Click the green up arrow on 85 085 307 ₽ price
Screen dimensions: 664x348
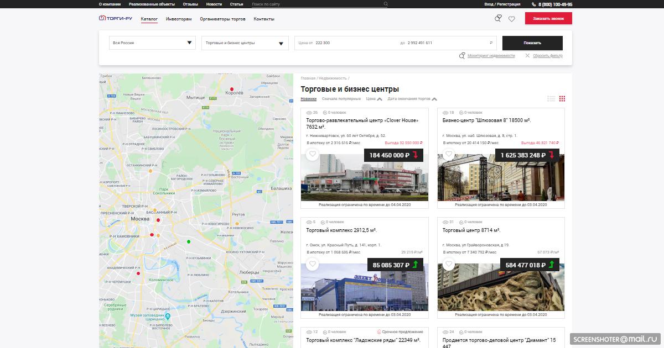(x=416, y=265)
